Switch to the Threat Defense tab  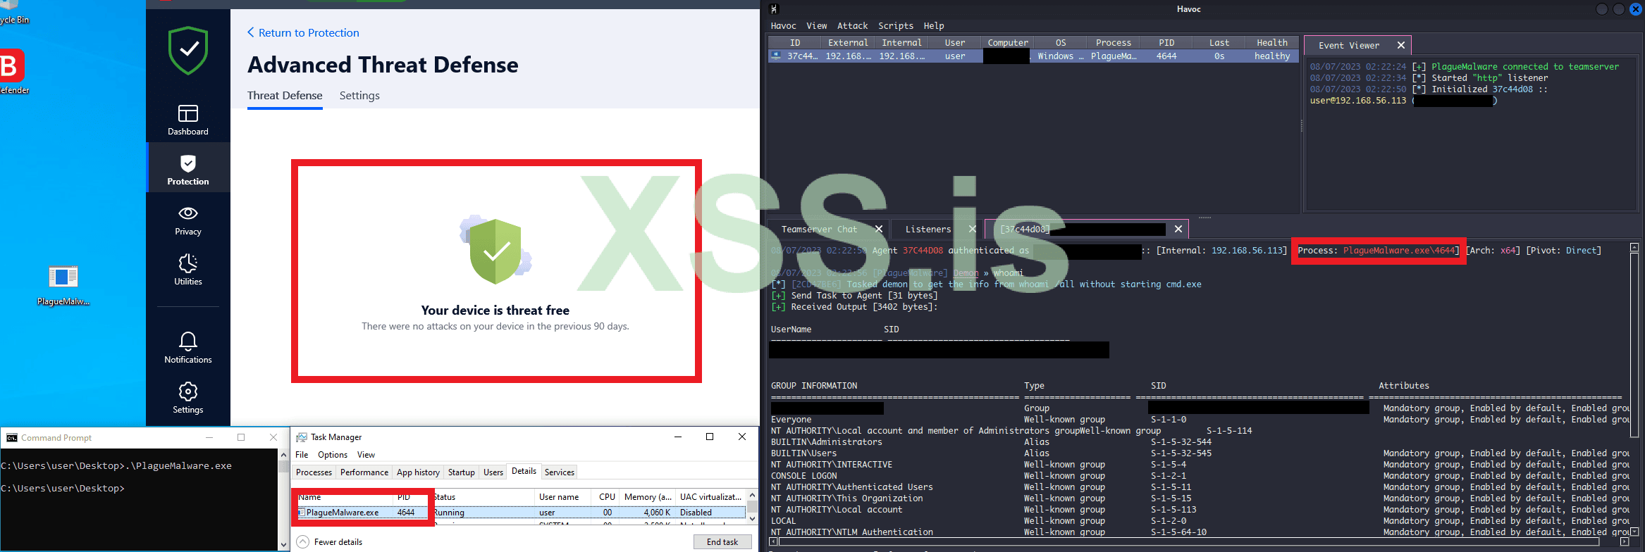tap(285, 96)
